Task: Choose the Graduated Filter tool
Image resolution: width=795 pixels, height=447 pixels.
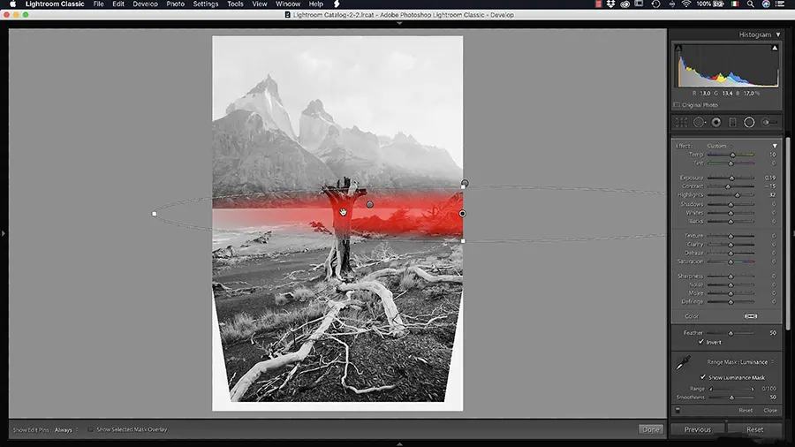Action: pos(732,123)
